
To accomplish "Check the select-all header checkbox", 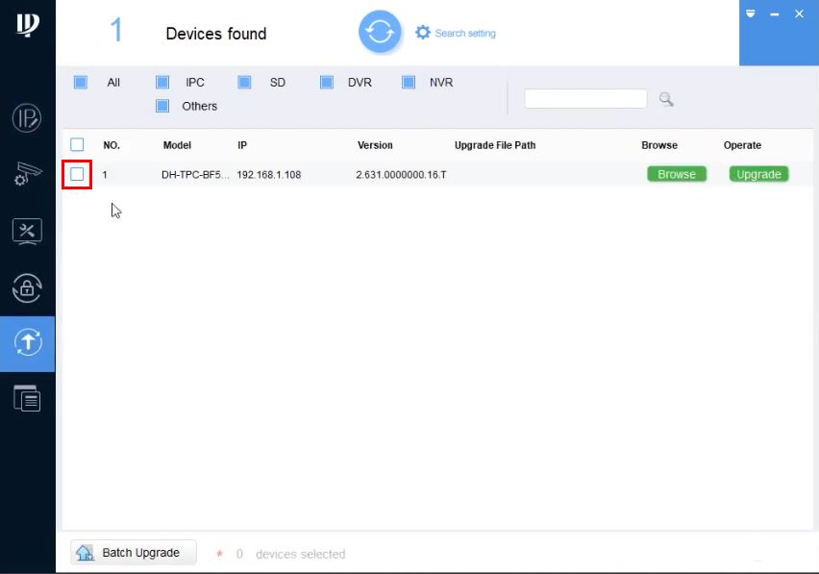I will coord(77,144).
